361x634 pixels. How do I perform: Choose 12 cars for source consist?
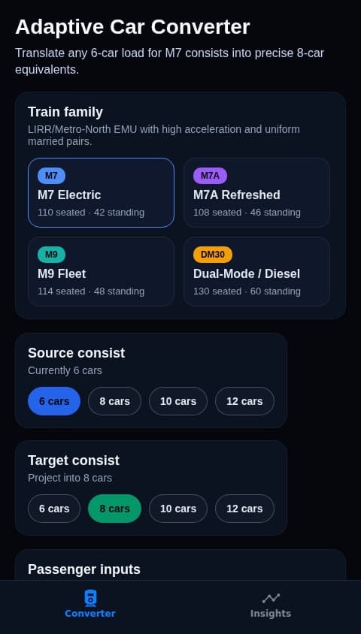click(x=244, y=401)
